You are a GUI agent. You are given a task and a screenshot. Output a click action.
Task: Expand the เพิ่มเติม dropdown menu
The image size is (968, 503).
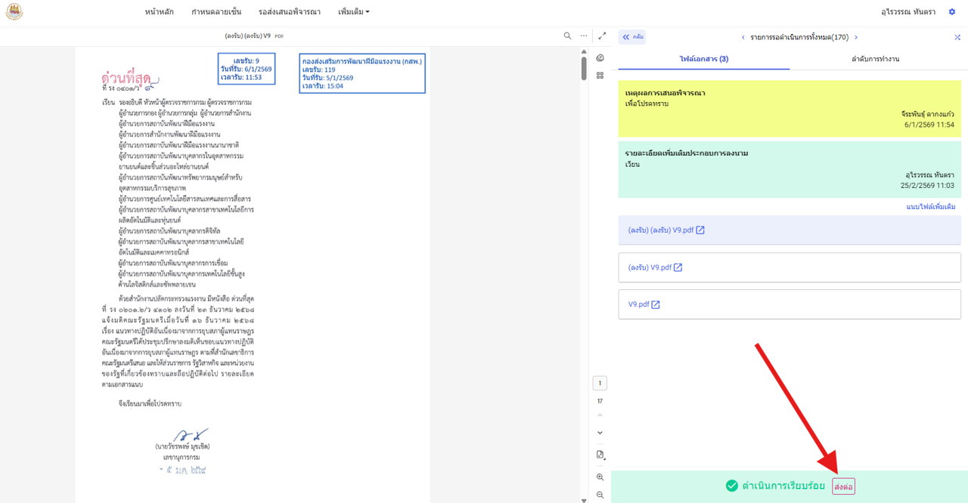[354, 12]
